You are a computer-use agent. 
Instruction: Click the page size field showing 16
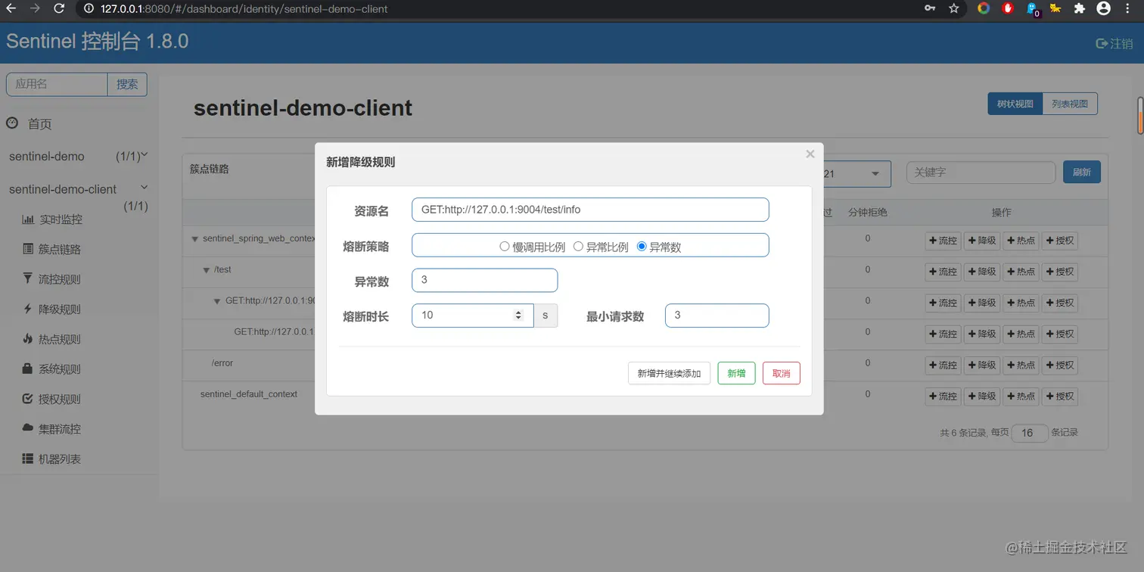[x=1029, y=433]
